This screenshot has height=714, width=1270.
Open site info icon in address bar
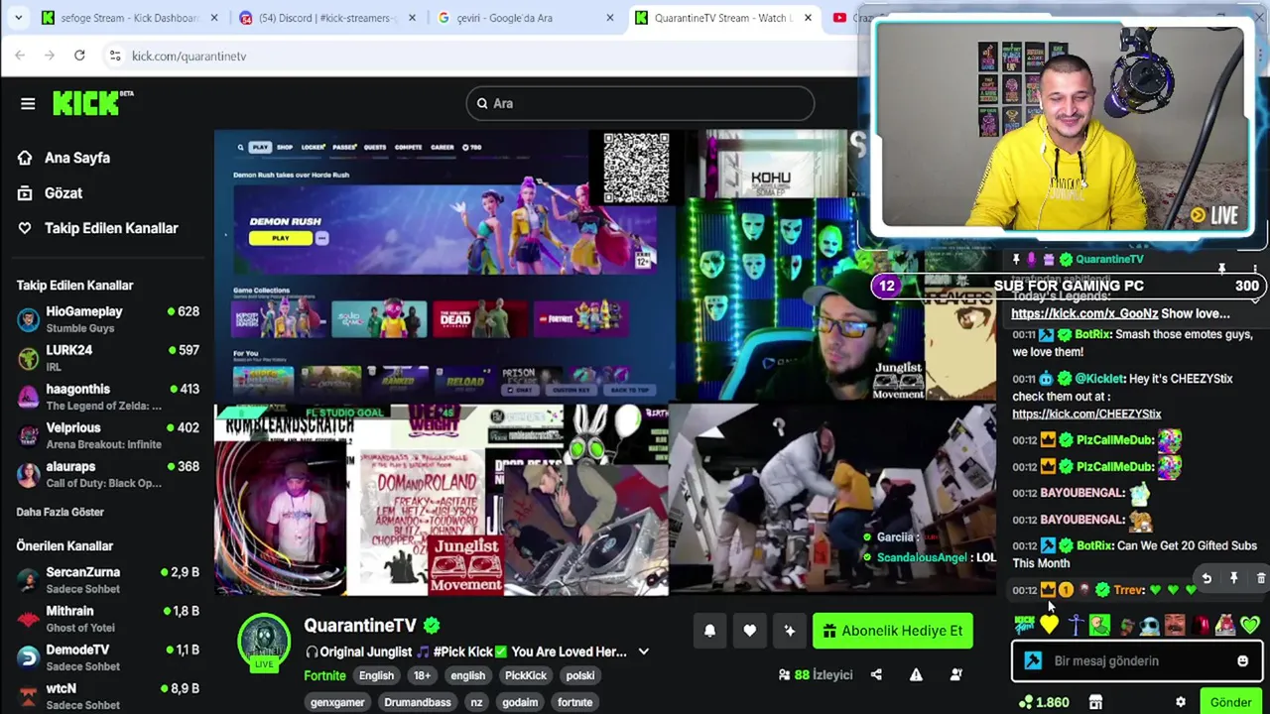point(115,56)
